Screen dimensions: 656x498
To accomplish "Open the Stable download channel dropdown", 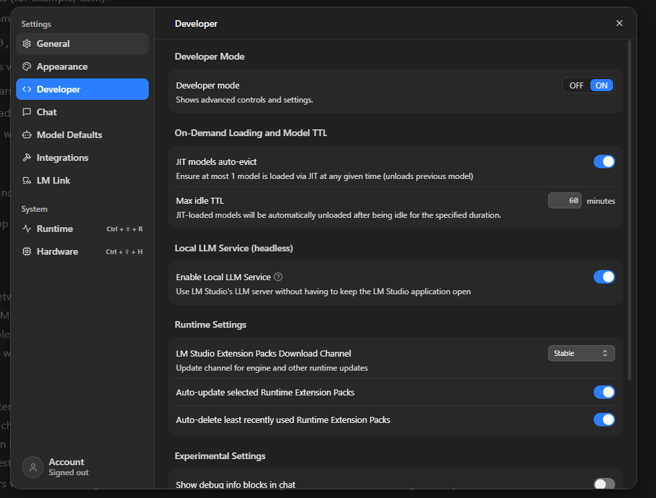I will pyautogui.click(x=581, y=353).
